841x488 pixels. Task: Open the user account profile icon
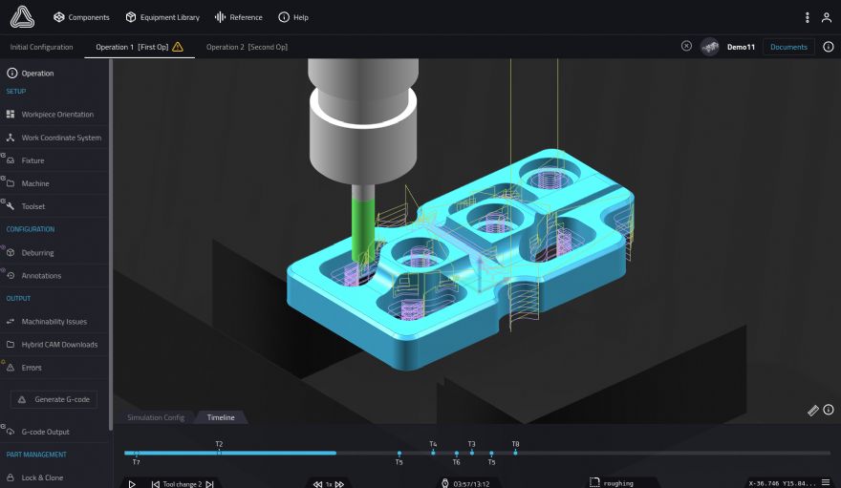pyautogui.click(x=827, y=17)
